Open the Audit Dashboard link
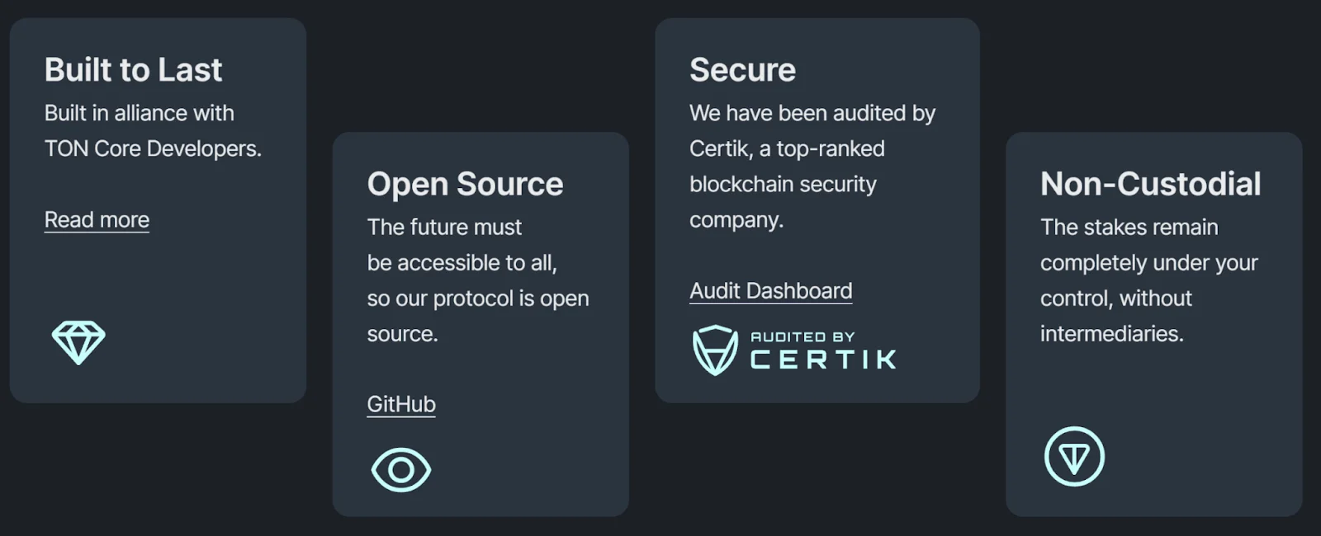This screenshot has height=536, width=1321. click(x=771, y=291)
